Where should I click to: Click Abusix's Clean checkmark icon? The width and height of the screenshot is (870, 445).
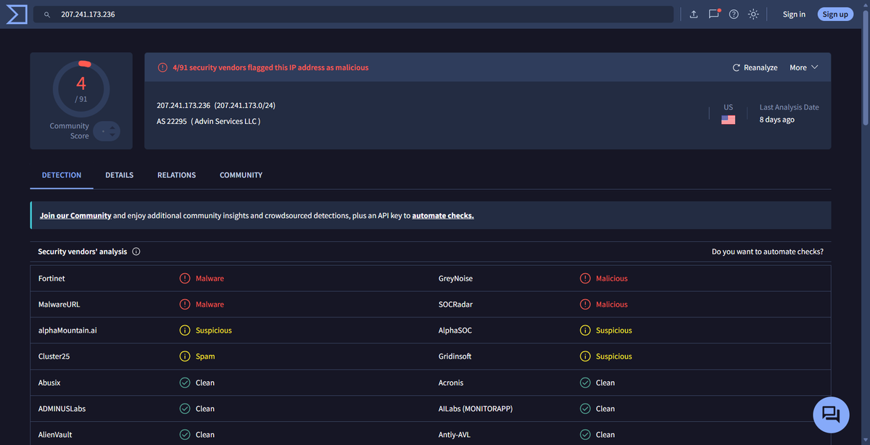[x=185, y=383]
